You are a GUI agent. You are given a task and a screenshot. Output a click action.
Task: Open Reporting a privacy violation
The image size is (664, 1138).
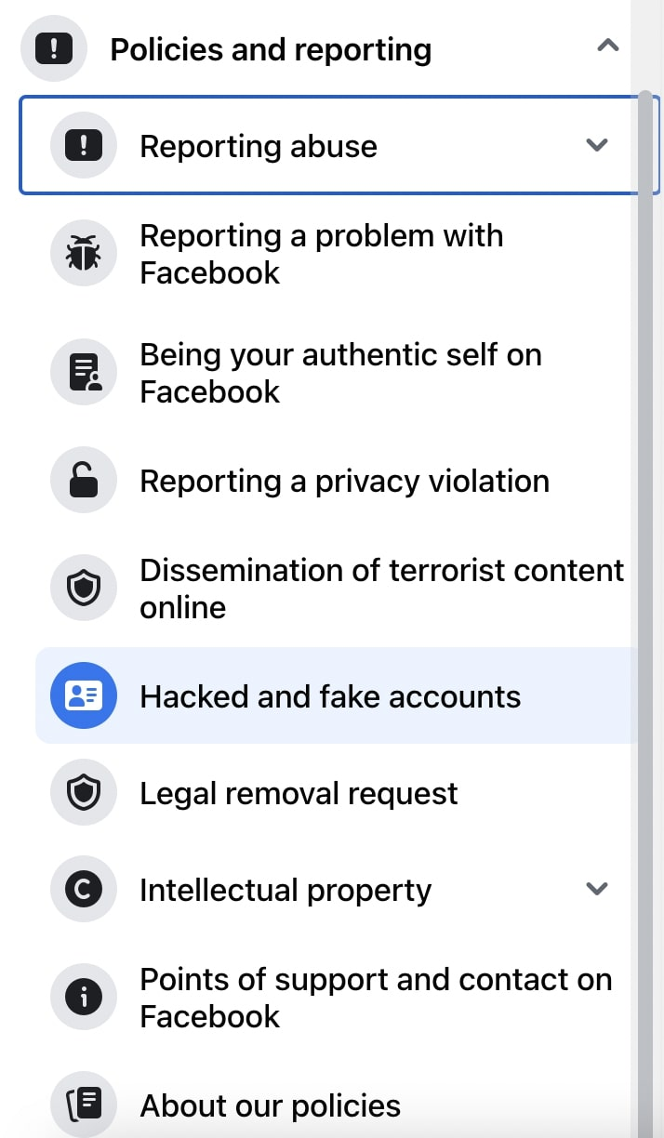(x=343, y=480)
